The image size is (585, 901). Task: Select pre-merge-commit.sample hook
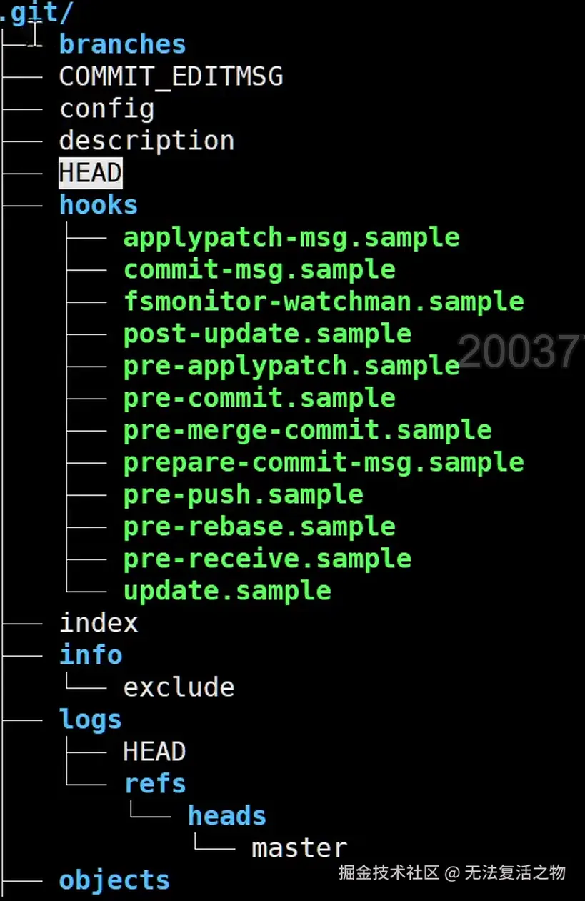[307, 430]
